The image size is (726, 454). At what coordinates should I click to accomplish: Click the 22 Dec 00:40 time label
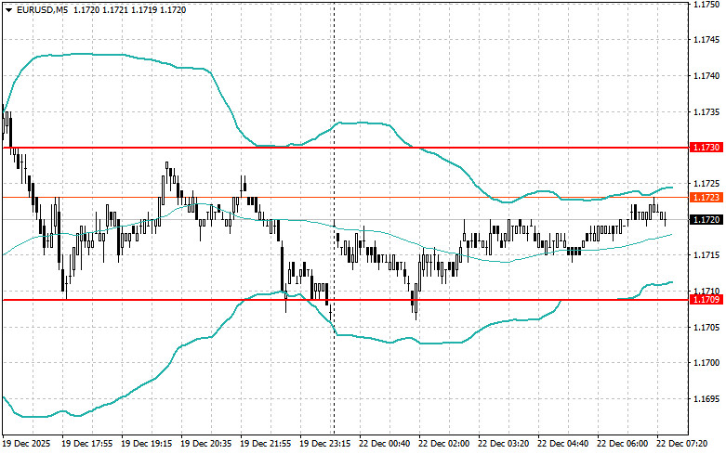(385, 445)
